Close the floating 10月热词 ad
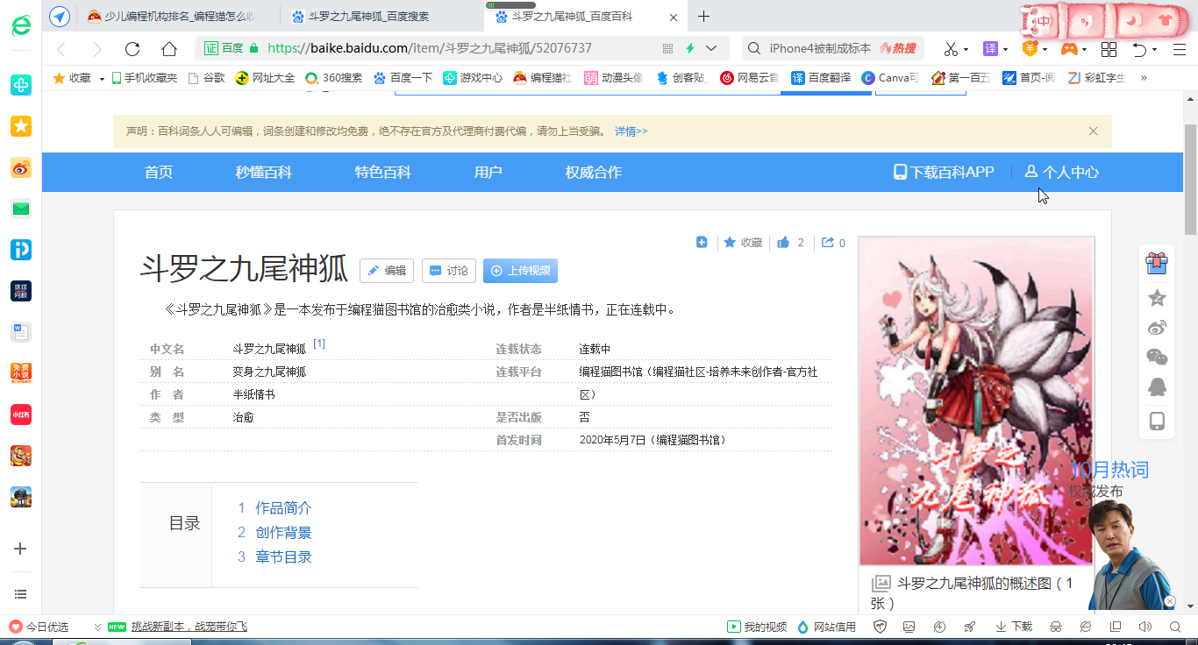 [1169, 602]
